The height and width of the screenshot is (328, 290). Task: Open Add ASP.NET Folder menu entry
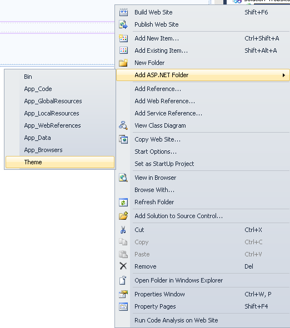(x=203, y=75)
